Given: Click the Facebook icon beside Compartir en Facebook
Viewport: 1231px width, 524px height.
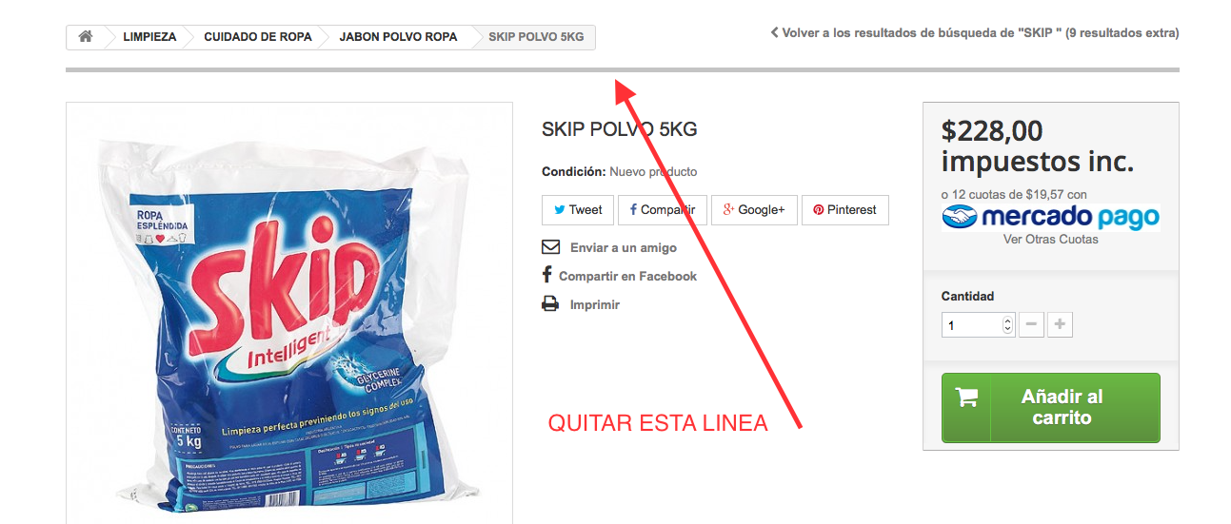Looking at the screenshot, I should (x=546, y=275).
